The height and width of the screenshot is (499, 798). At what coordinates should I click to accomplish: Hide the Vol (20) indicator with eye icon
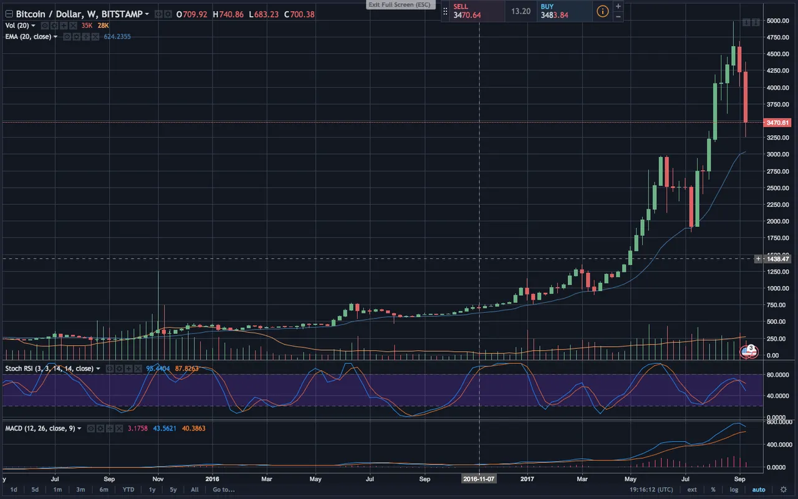pos(45,26)
